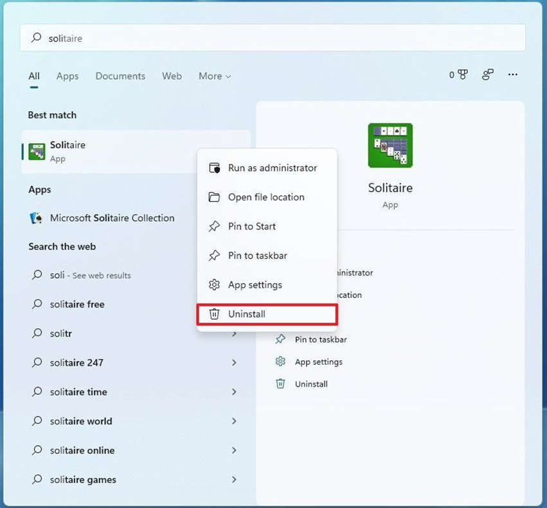Image resolution: width=547 pixels, height=508 pixels.
Task: Switch to the Documents tab
Action: (120, 76)
